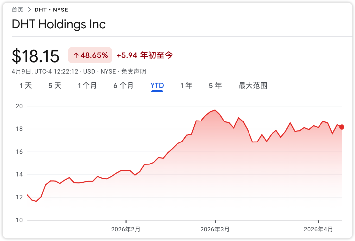Screen dimensions: 355x241
Task: Click the DHT Holdings Inc heading
Action: coord(59,24)
